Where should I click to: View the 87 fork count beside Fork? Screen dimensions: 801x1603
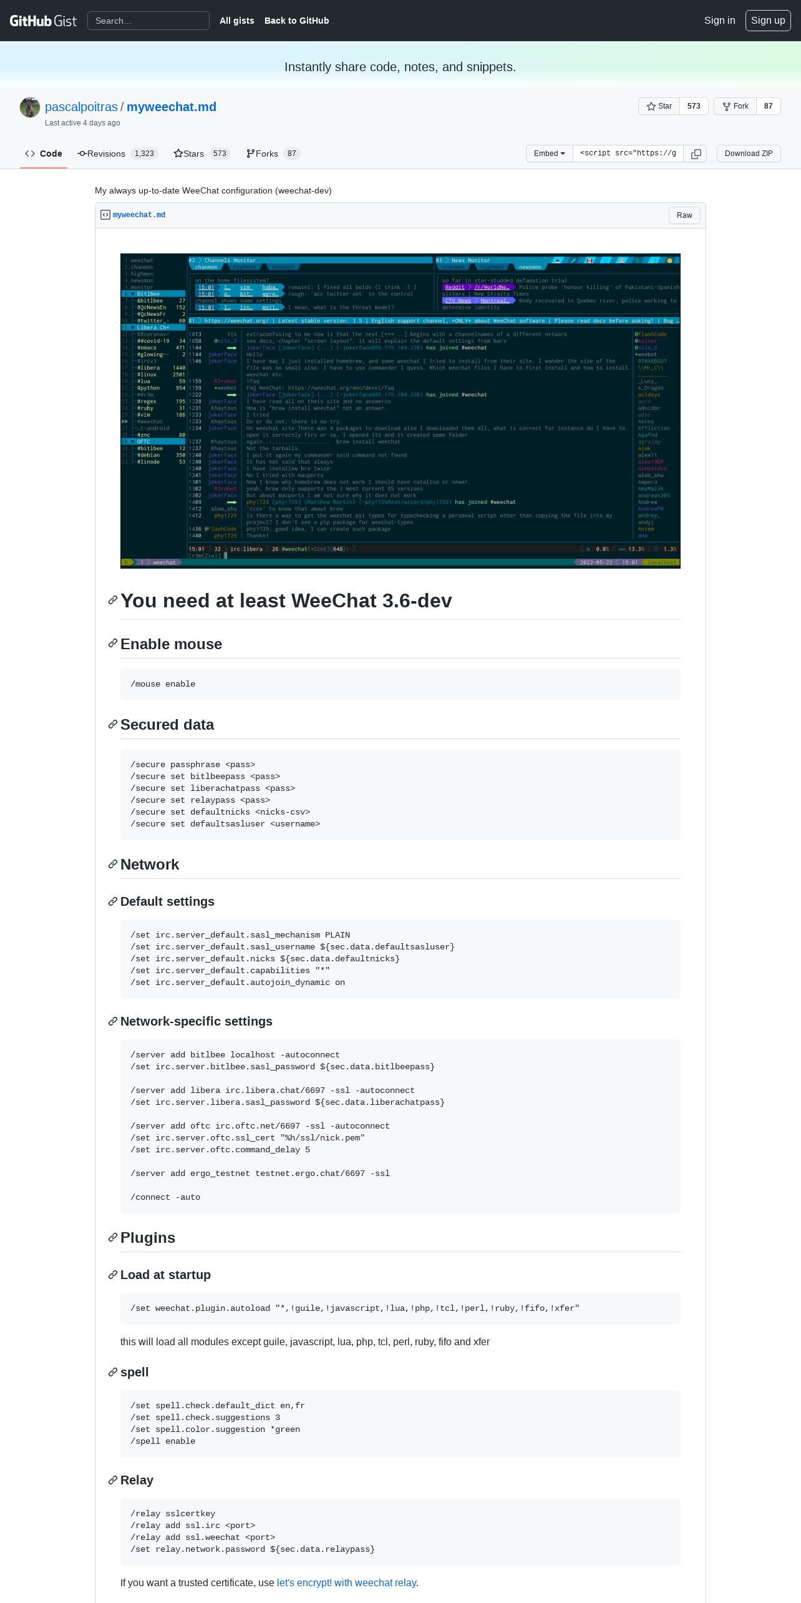769,106
